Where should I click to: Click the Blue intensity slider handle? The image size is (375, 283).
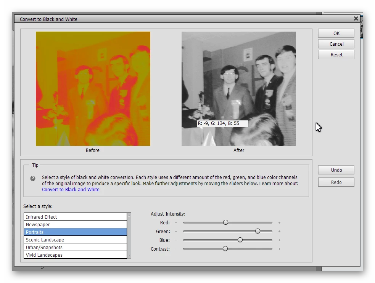(x=240, y=240)
